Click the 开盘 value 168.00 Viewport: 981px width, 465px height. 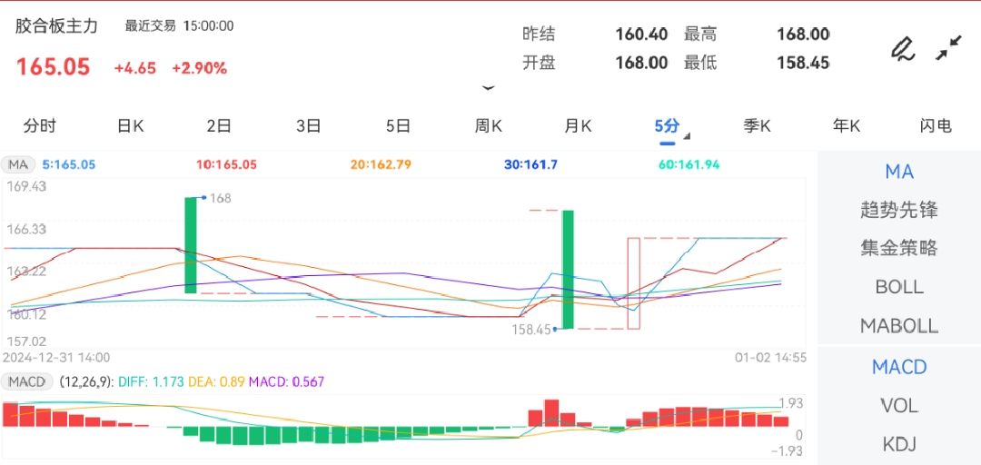[x=641, y=63]
